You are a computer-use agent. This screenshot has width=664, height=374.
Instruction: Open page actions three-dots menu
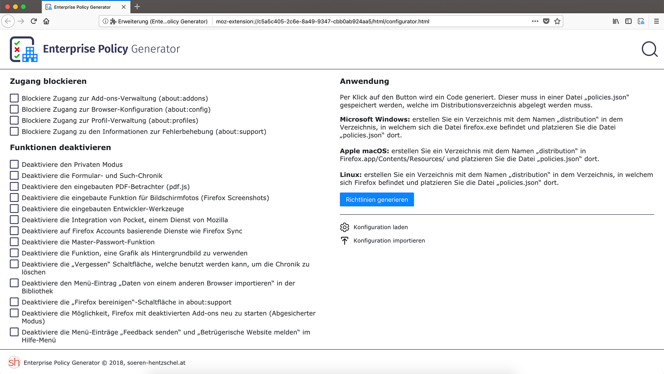(x=535, y=21)
